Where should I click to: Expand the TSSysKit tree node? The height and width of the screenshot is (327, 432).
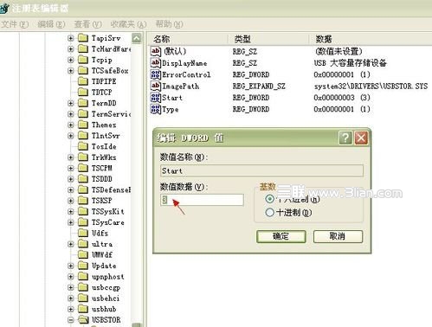click(x=71, y=211)
